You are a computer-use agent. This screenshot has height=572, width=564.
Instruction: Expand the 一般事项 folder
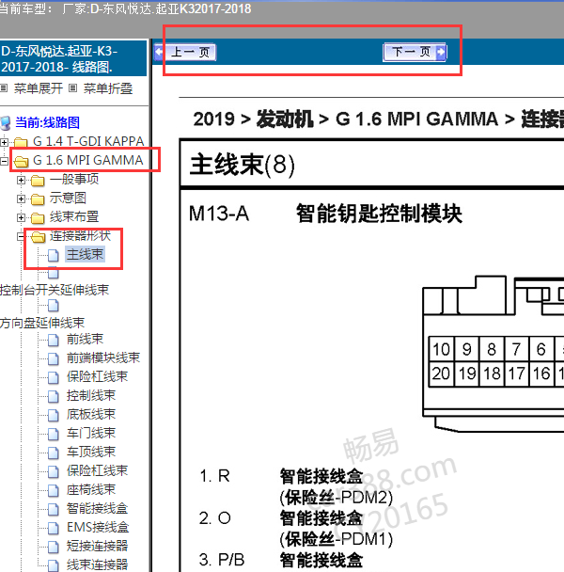(x=21, y=180)
